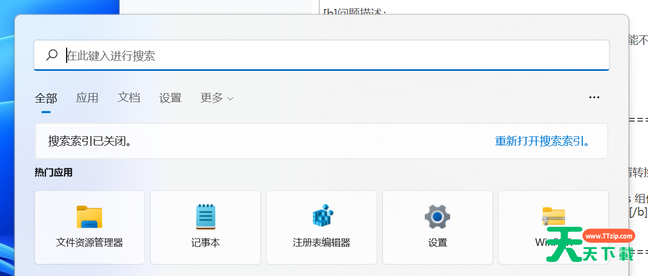The height and width of the screenshot is (276, 648).
Task: Click the 注册表编辑器 tile label
Action: (x=322, y=243)
